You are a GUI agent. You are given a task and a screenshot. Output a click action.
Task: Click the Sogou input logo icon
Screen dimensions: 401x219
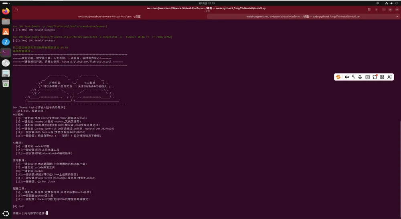point(338,77)
